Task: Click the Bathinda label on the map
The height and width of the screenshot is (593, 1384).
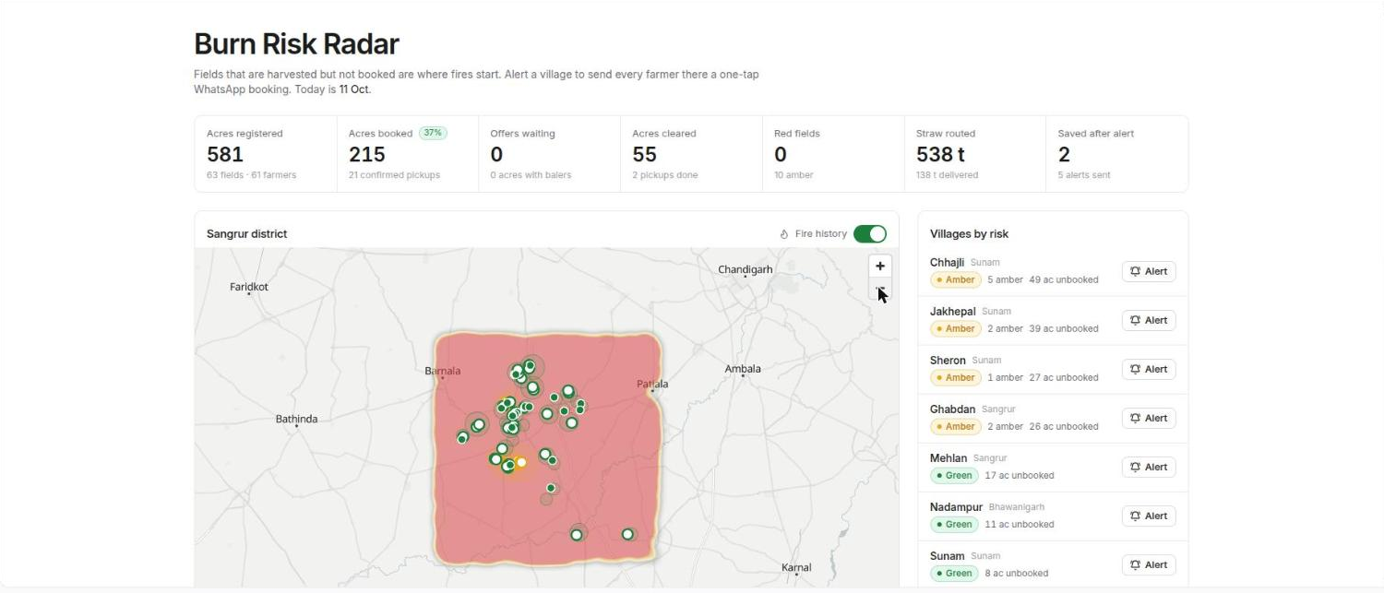Action: click(x=296, y=419)
